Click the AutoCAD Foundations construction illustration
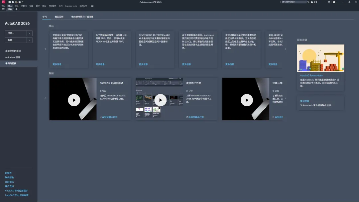The height and width of the screenshot is (202, 359). [x=320, y=58]
